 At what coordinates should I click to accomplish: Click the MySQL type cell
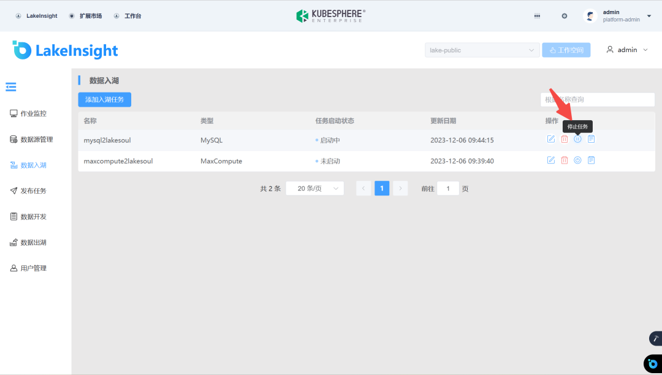click(x=211, y=140)
